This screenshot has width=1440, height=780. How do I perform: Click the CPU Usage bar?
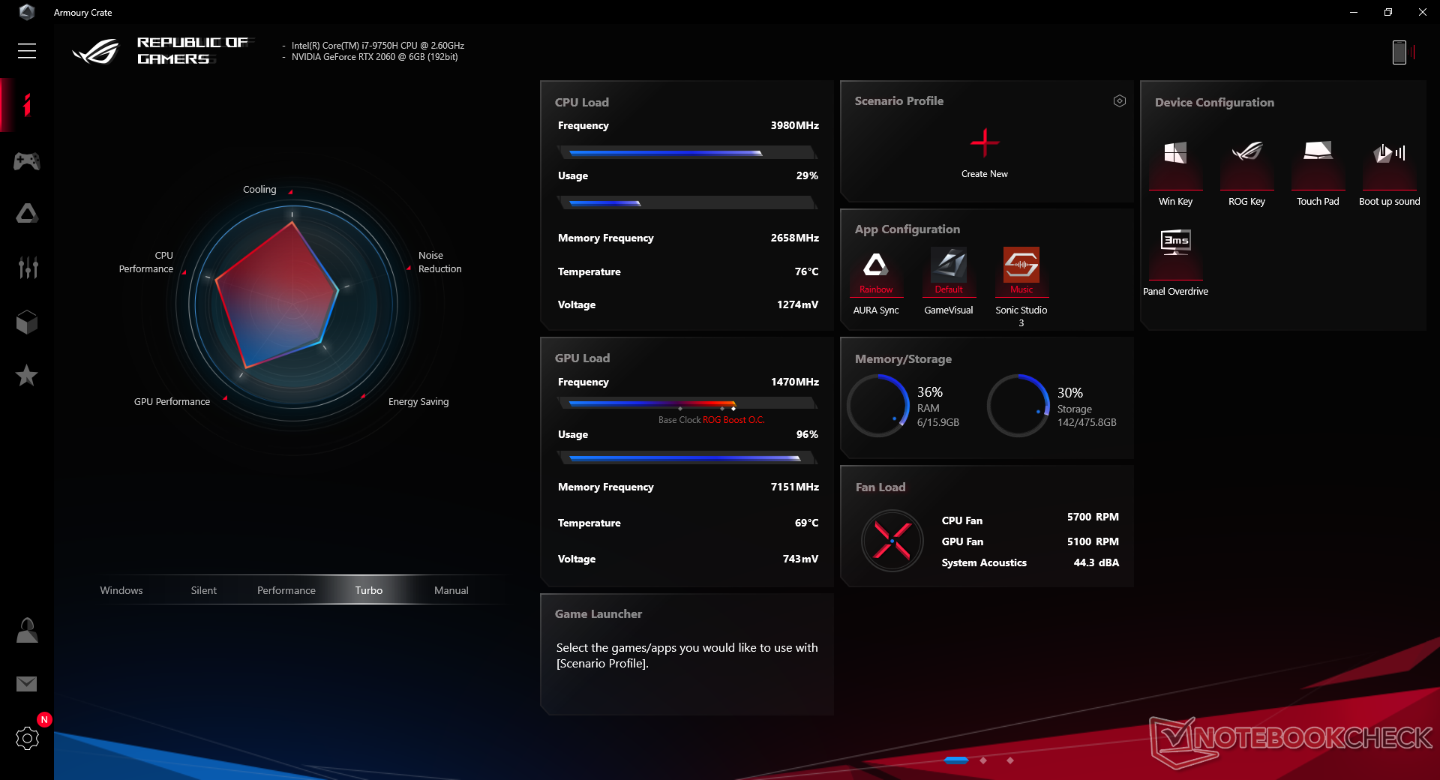point(687,202)
